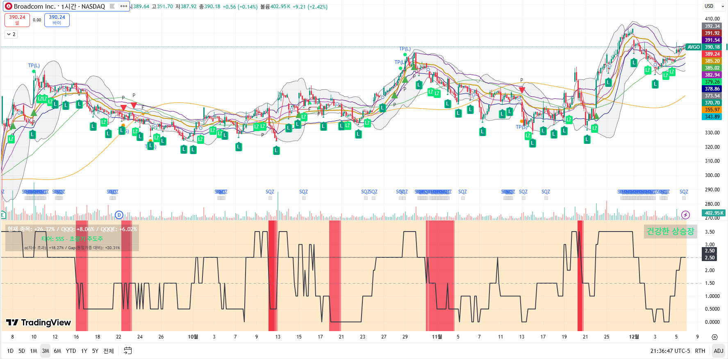Open the UTC-5 timezone menu
The image size is (728, 359).
[670, 351]
